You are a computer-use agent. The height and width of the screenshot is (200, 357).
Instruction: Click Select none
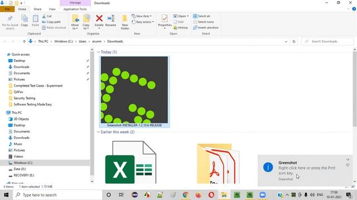[x=203, y=22]
